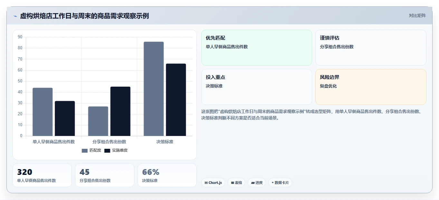Click the y-axis value 50

20,81
